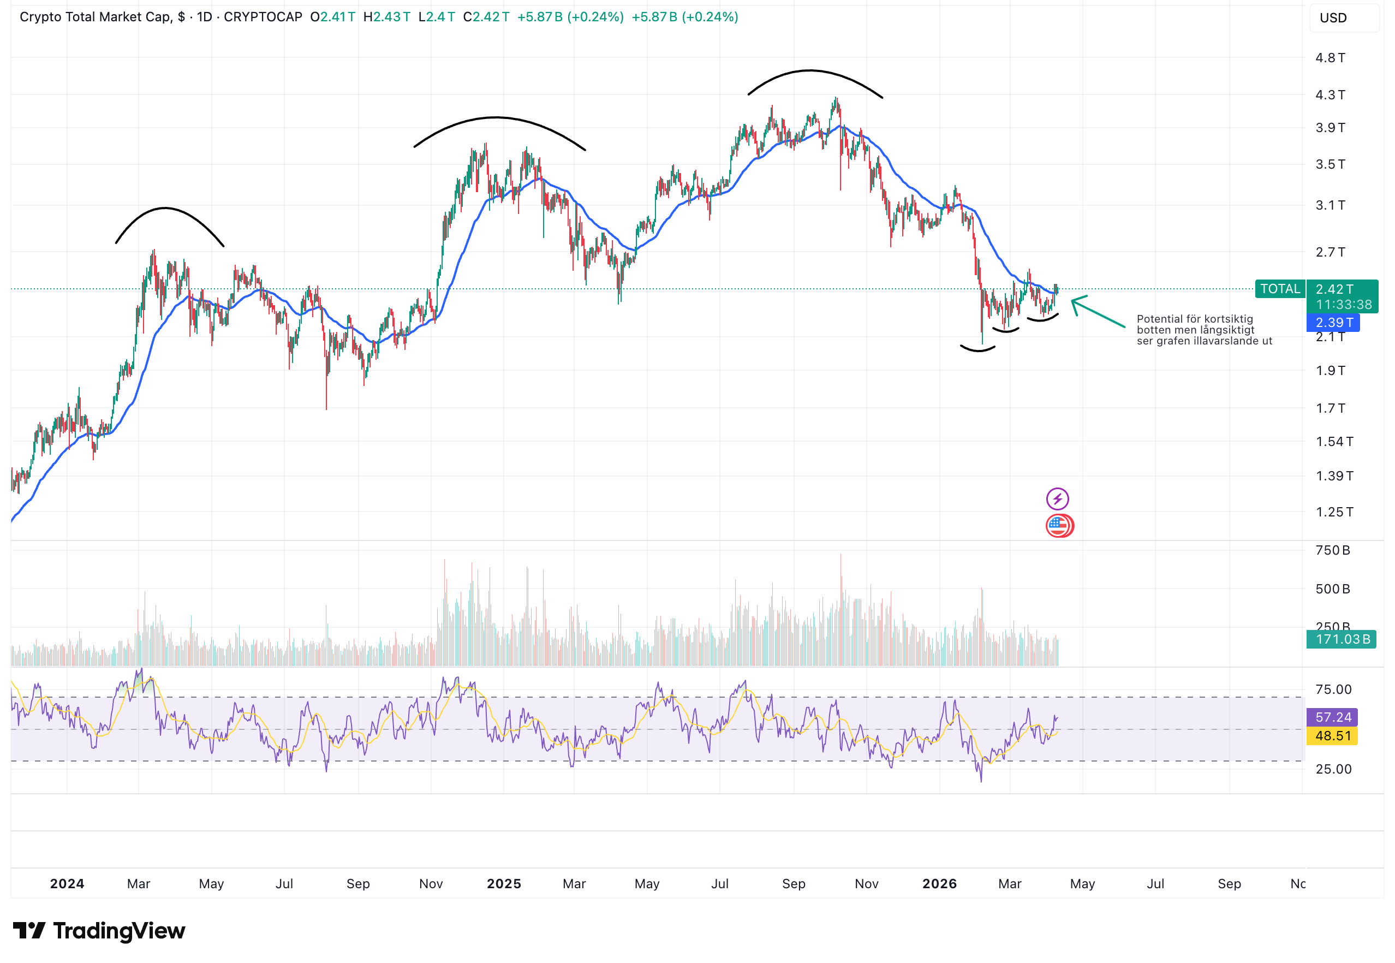Click the Crypto Total Market Cap symbol title
The image size is (1395, 963).
[x=96, y=17]
